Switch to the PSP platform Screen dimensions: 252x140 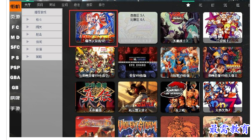pos(15,68)
